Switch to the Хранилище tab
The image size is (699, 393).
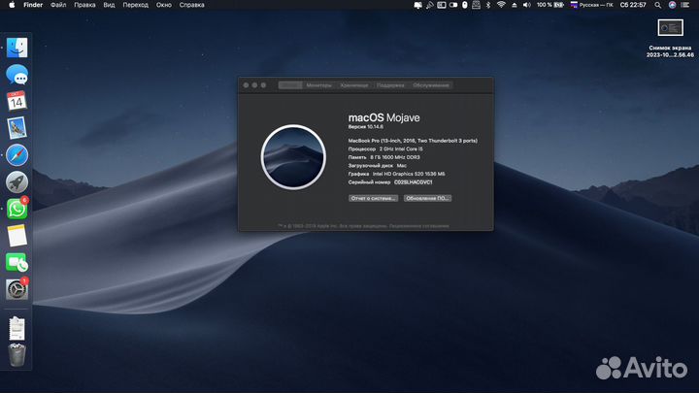(x=354, y=85)
